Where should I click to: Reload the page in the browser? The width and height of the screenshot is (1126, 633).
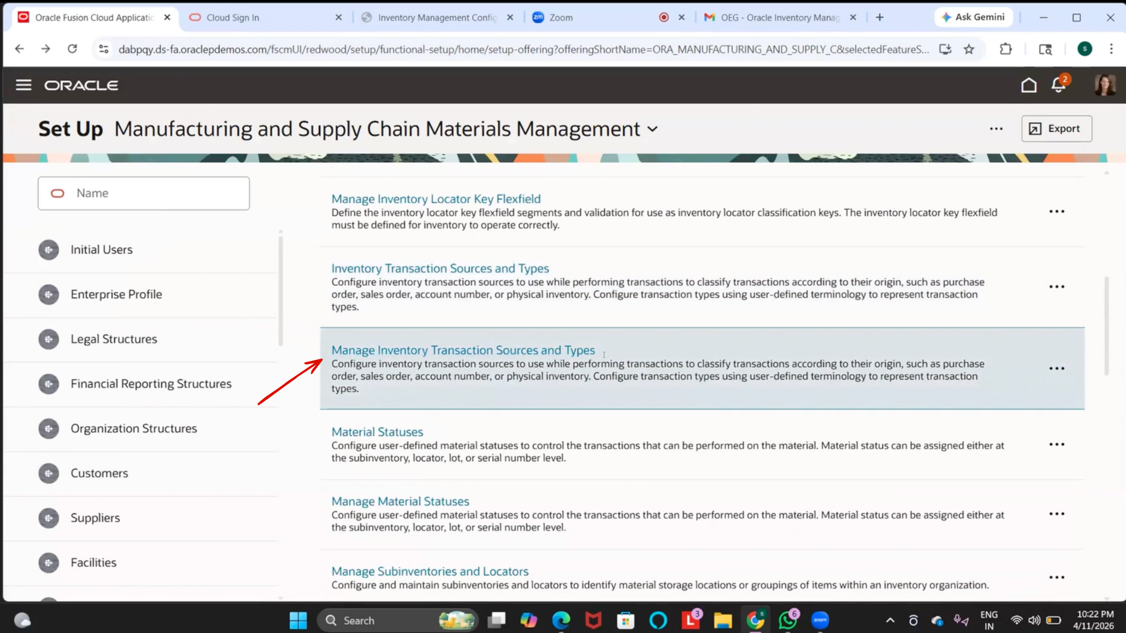coord(72,49)
